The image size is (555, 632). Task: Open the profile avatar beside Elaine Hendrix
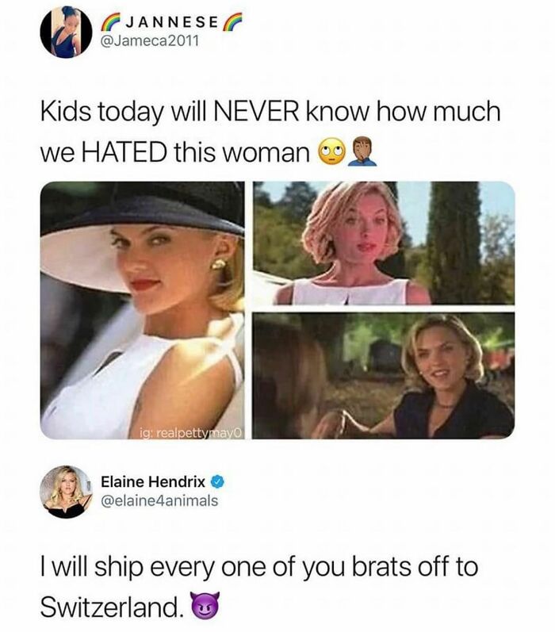[x=66, y=492]
